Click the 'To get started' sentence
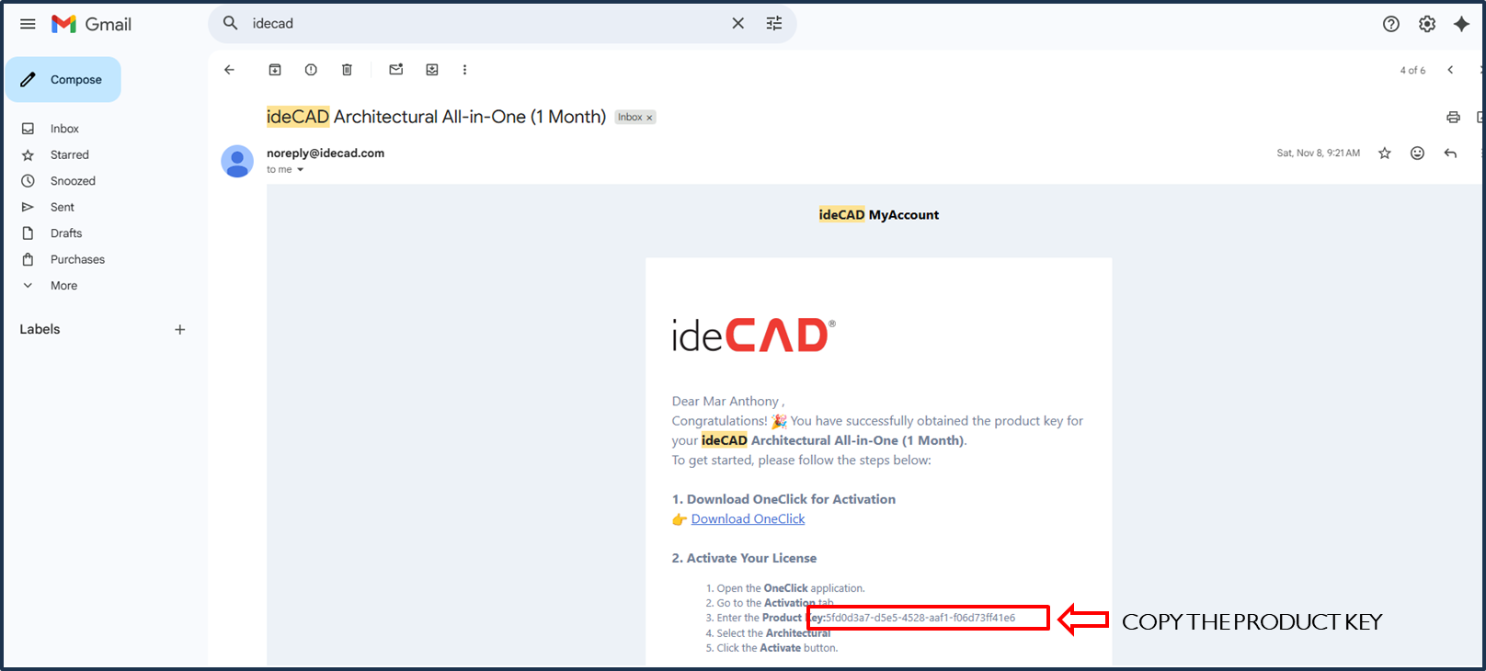The height and width of the screenshot is (671, 1486). point(801,461)
